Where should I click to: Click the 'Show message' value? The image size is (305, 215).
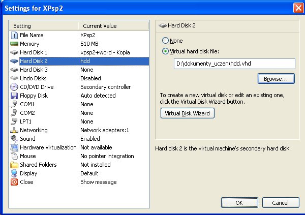[99, 182]
